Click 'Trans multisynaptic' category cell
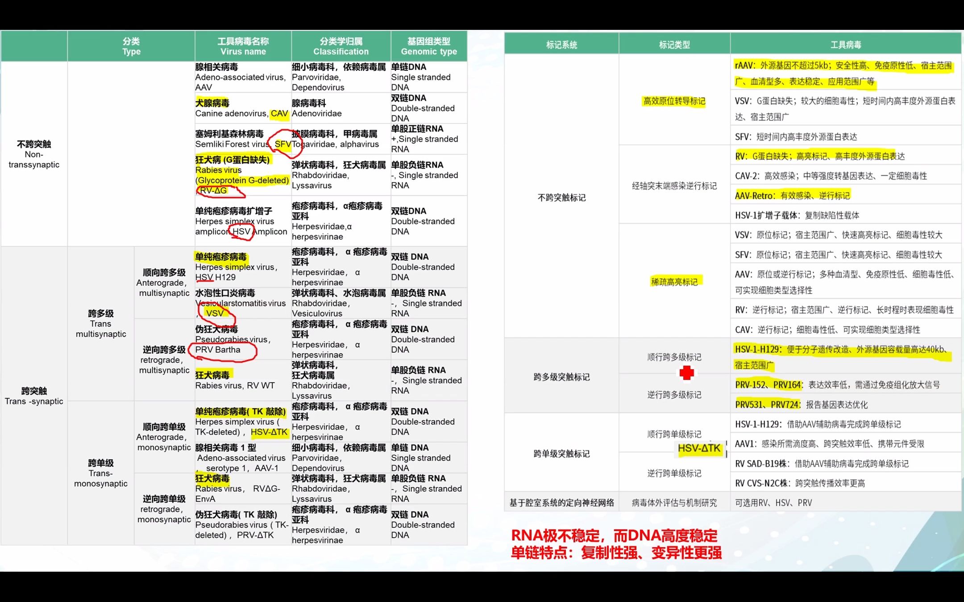This screenshot has width=964, height=602. 101,324
